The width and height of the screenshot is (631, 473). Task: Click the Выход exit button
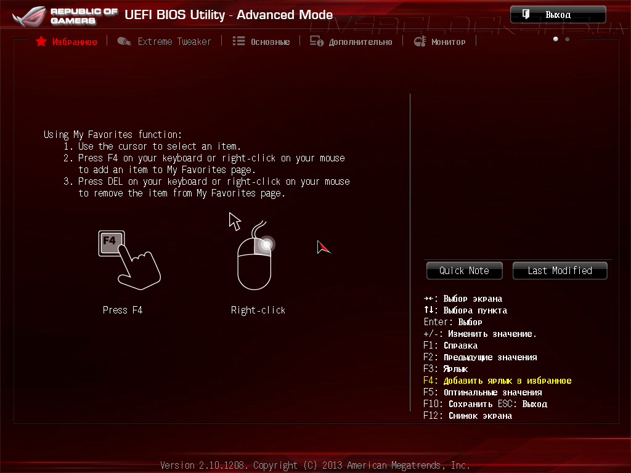click(x=558, y=15)
